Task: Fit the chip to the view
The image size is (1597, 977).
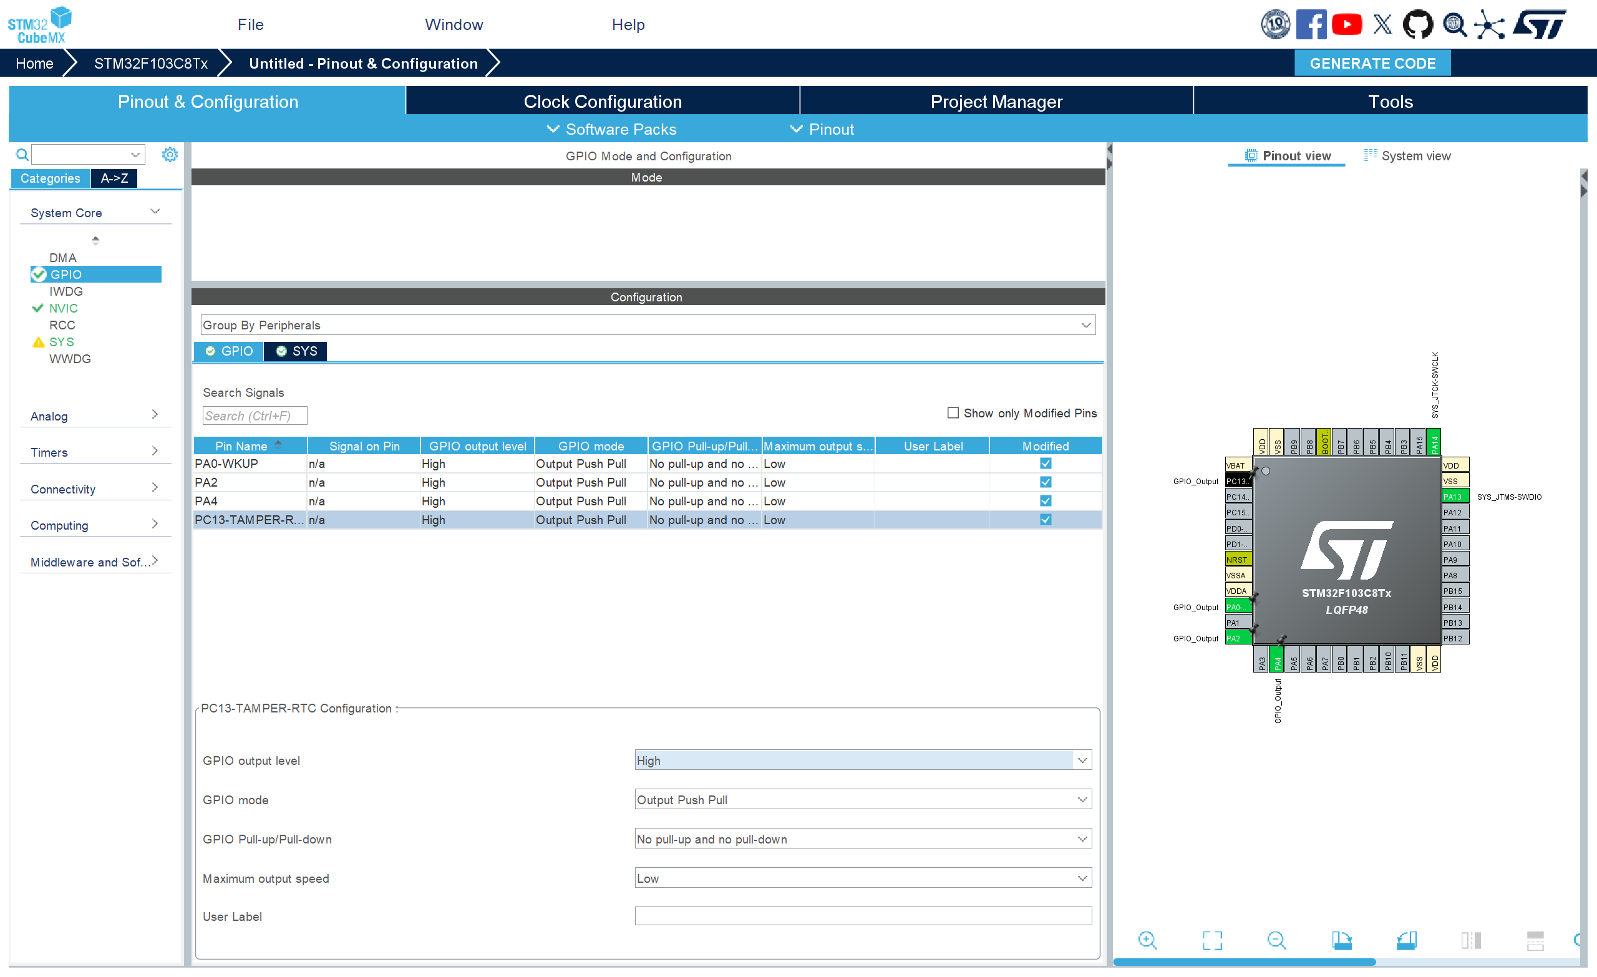Action: [1212, 940]
